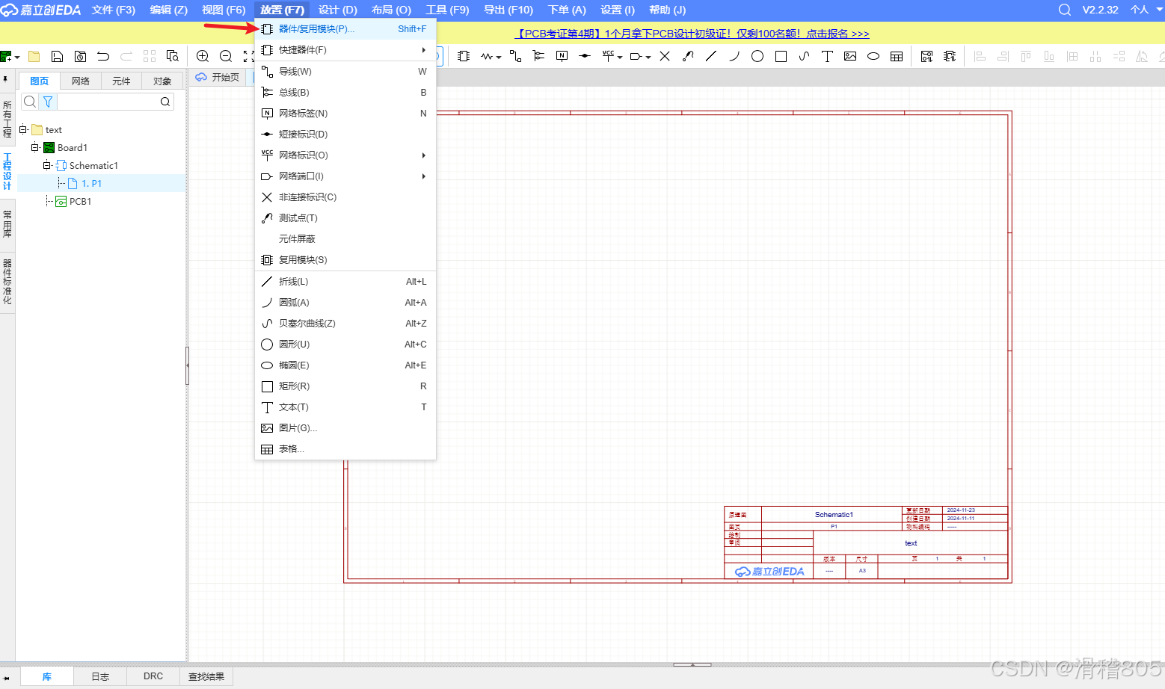Click the bottom panel drag handle

pyautogui.click(x=692, y=664)
